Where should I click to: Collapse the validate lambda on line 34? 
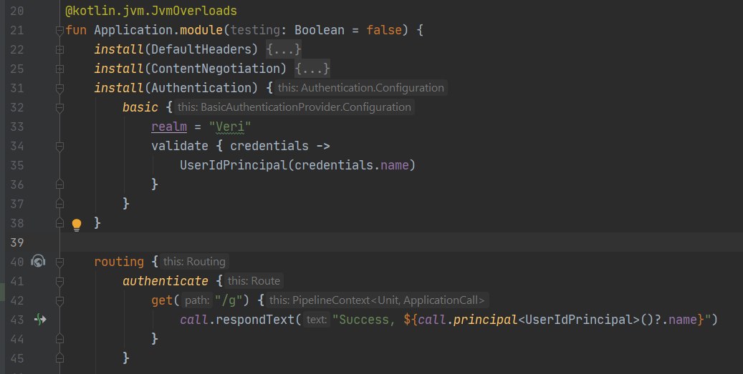pos(59,147)
